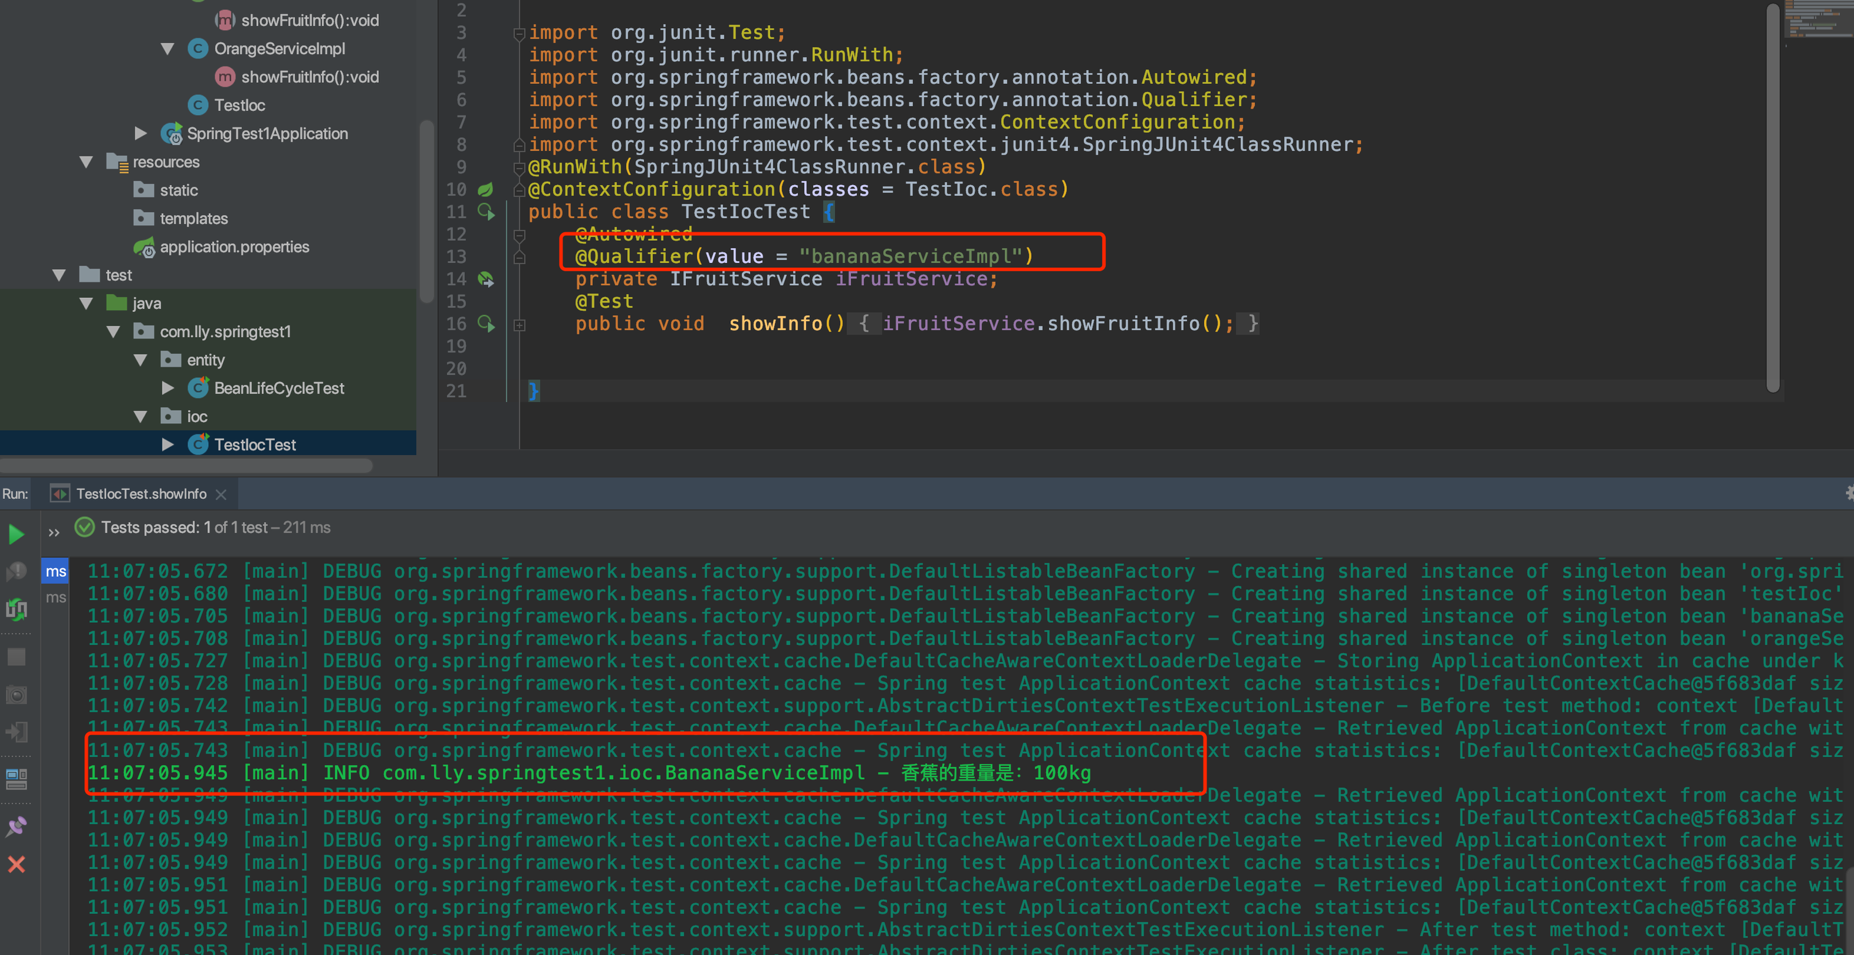Select the TestIocTest.showInfo run tab
The height and width of the screenshot is (955, 1854).
[140, 493]
